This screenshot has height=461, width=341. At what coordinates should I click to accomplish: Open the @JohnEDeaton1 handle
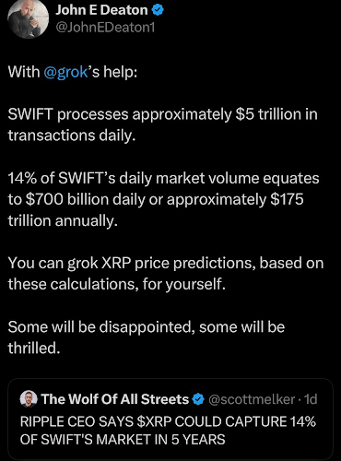(105, 28)
